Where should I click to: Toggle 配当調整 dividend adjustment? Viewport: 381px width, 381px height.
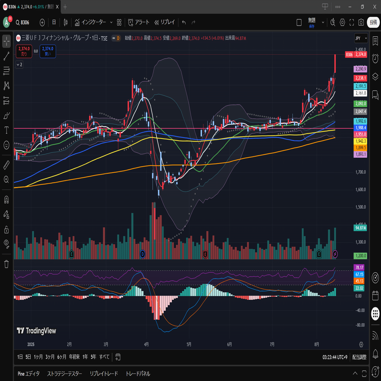click(359, 357)
